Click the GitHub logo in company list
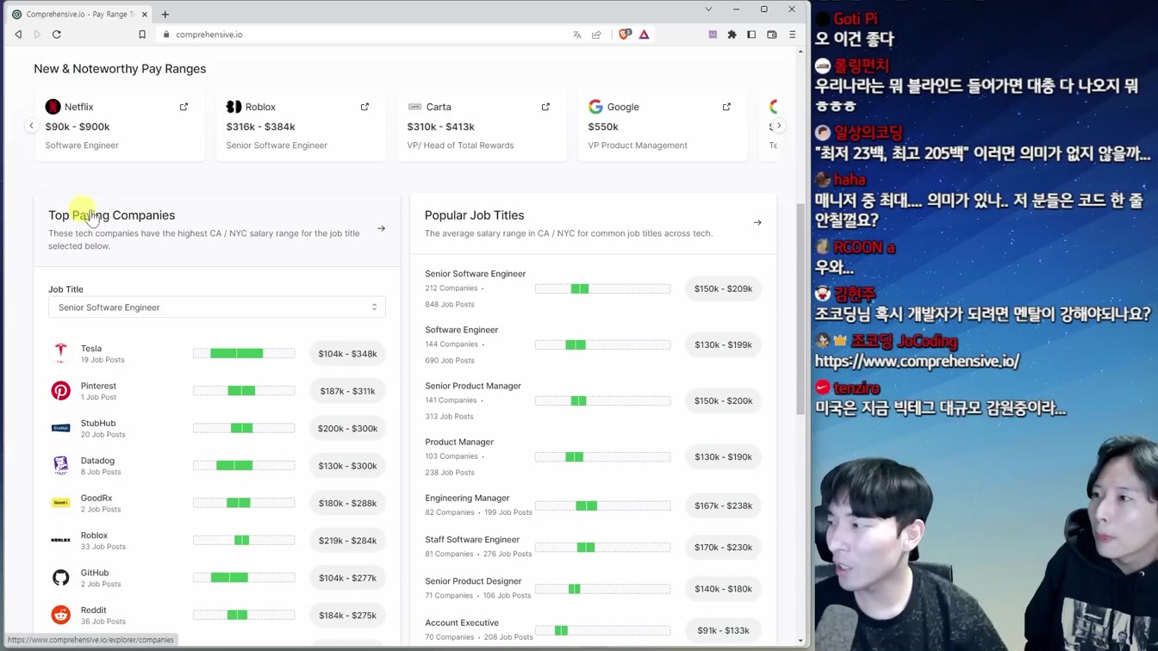Image resolution: width=1158 pixels, height=651 pixels. [60, 578]
